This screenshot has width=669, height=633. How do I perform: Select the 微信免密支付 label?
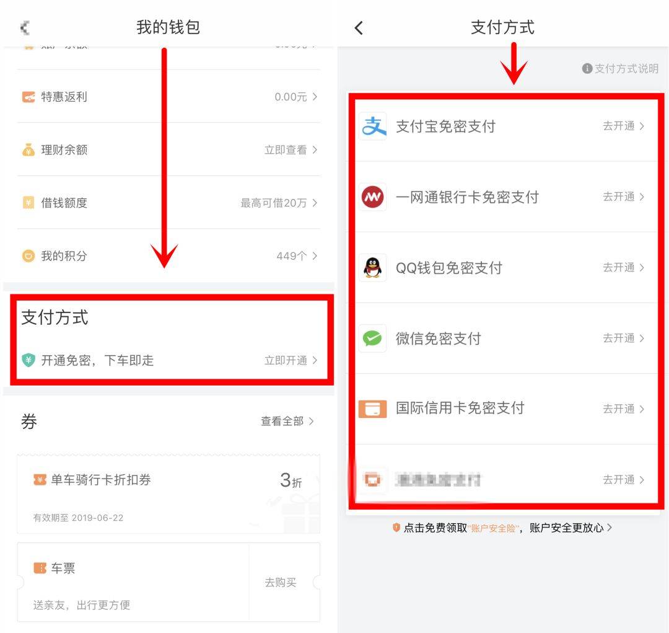point(438,339)
